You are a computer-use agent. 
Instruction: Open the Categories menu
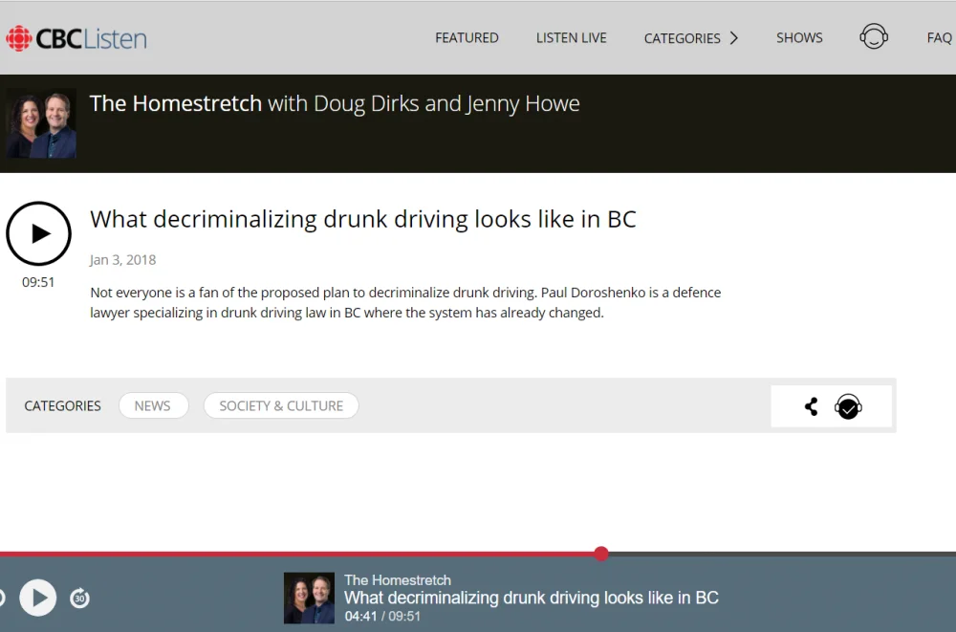[x=682, y=38]
